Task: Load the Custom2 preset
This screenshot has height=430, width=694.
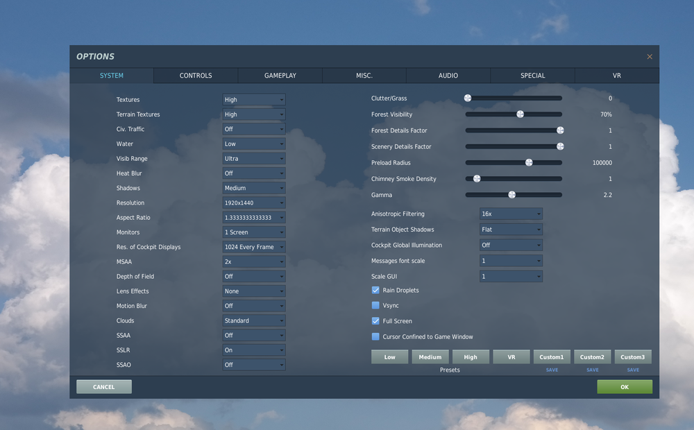Action: pyautogui.click(x=592, y=357)
